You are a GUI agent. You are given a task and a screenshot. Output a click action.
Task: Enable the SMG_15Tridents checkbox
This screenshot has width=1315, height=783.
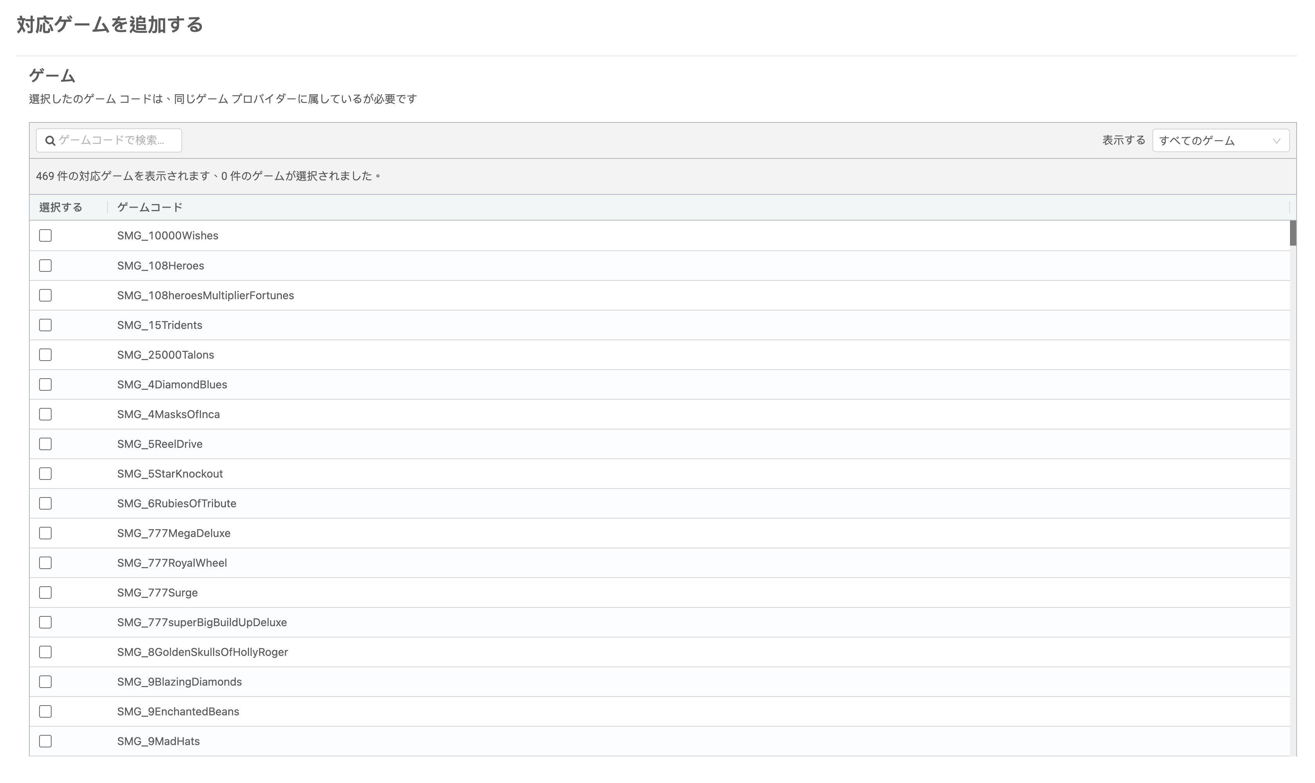point(45,325)
